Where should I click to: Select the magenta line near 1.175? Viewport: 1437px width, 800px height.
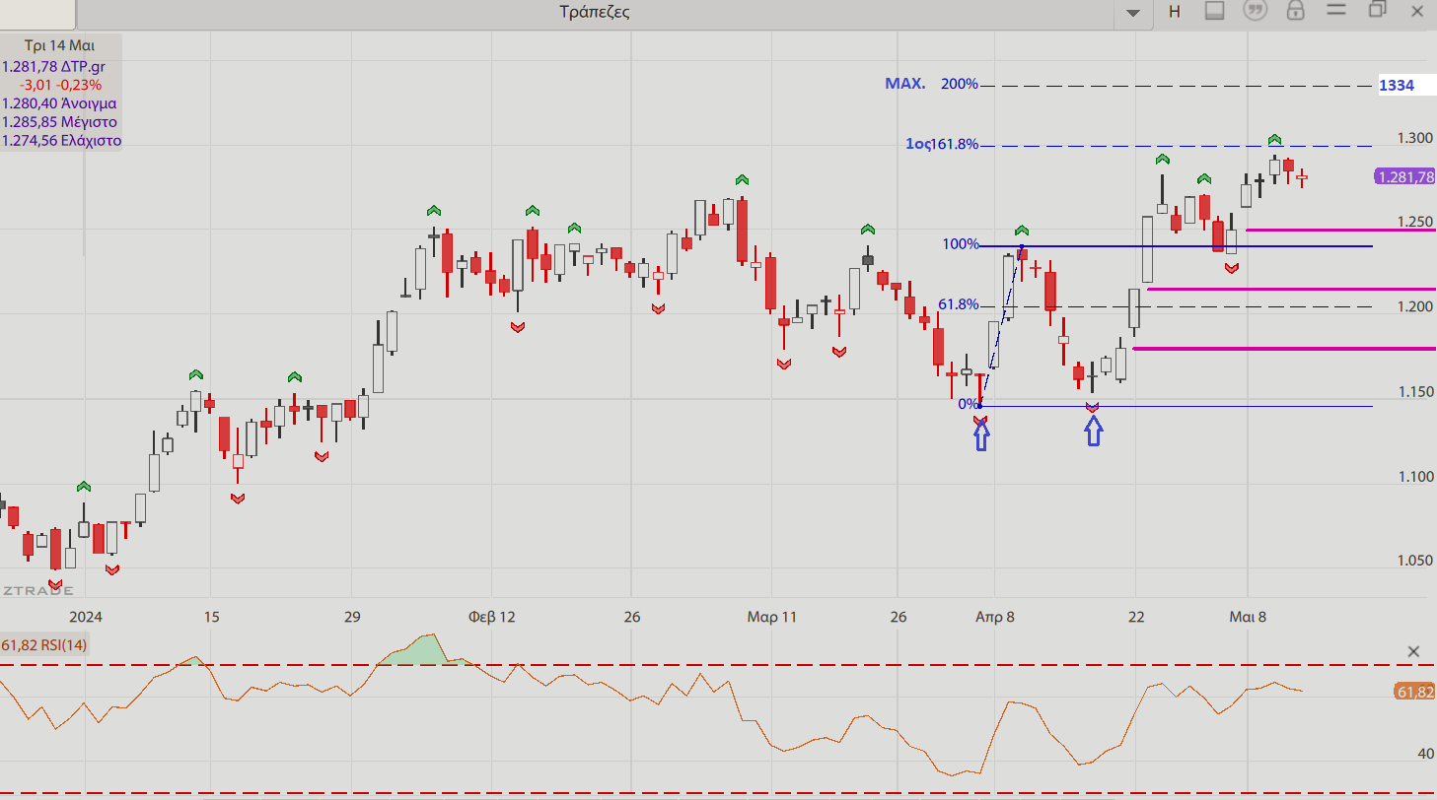pyautogui.click(x=1284, y=348)
